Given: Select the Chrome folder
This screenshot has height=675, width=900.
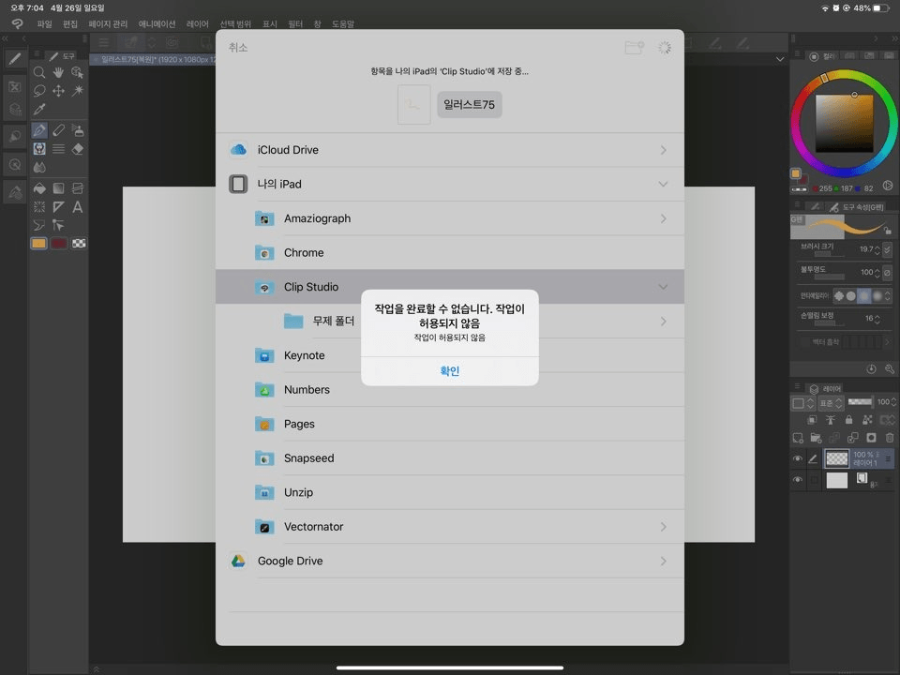Looking at the screenshot, I should pos(449,252).
